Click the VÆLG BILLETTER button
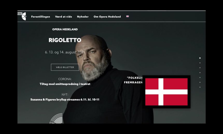 [65, 67]
